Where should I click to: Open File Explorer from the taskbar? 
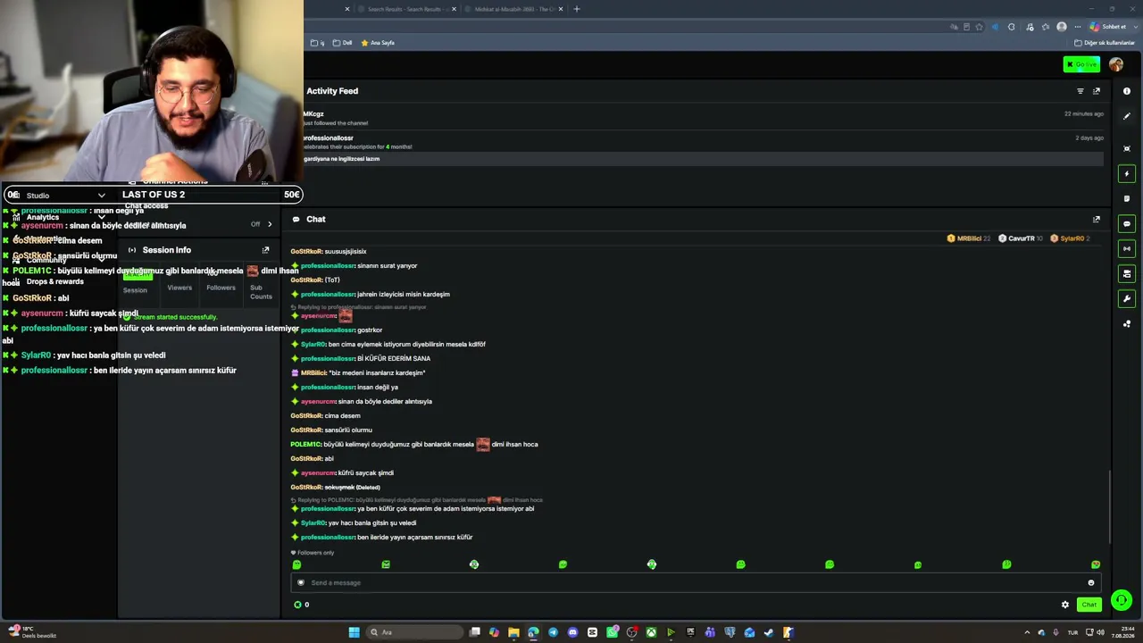513,632
